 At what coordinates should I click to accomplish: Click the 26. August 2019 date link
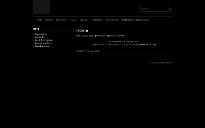85,36
